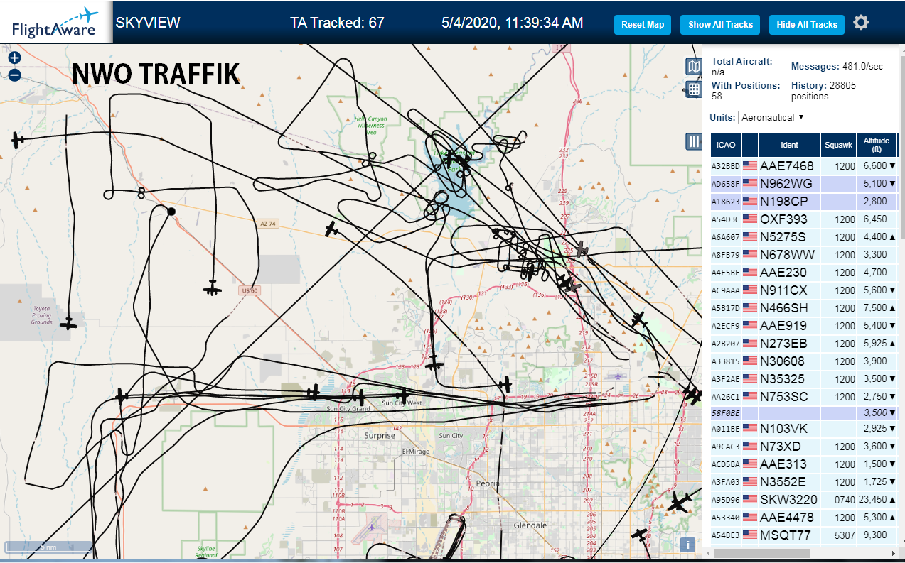Select the aircraft at the west end of the Sun City Grand track

(x=122, y=396)
